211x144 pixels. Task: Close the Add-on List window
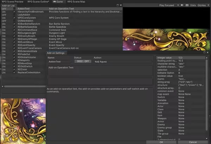pos(121,5)
